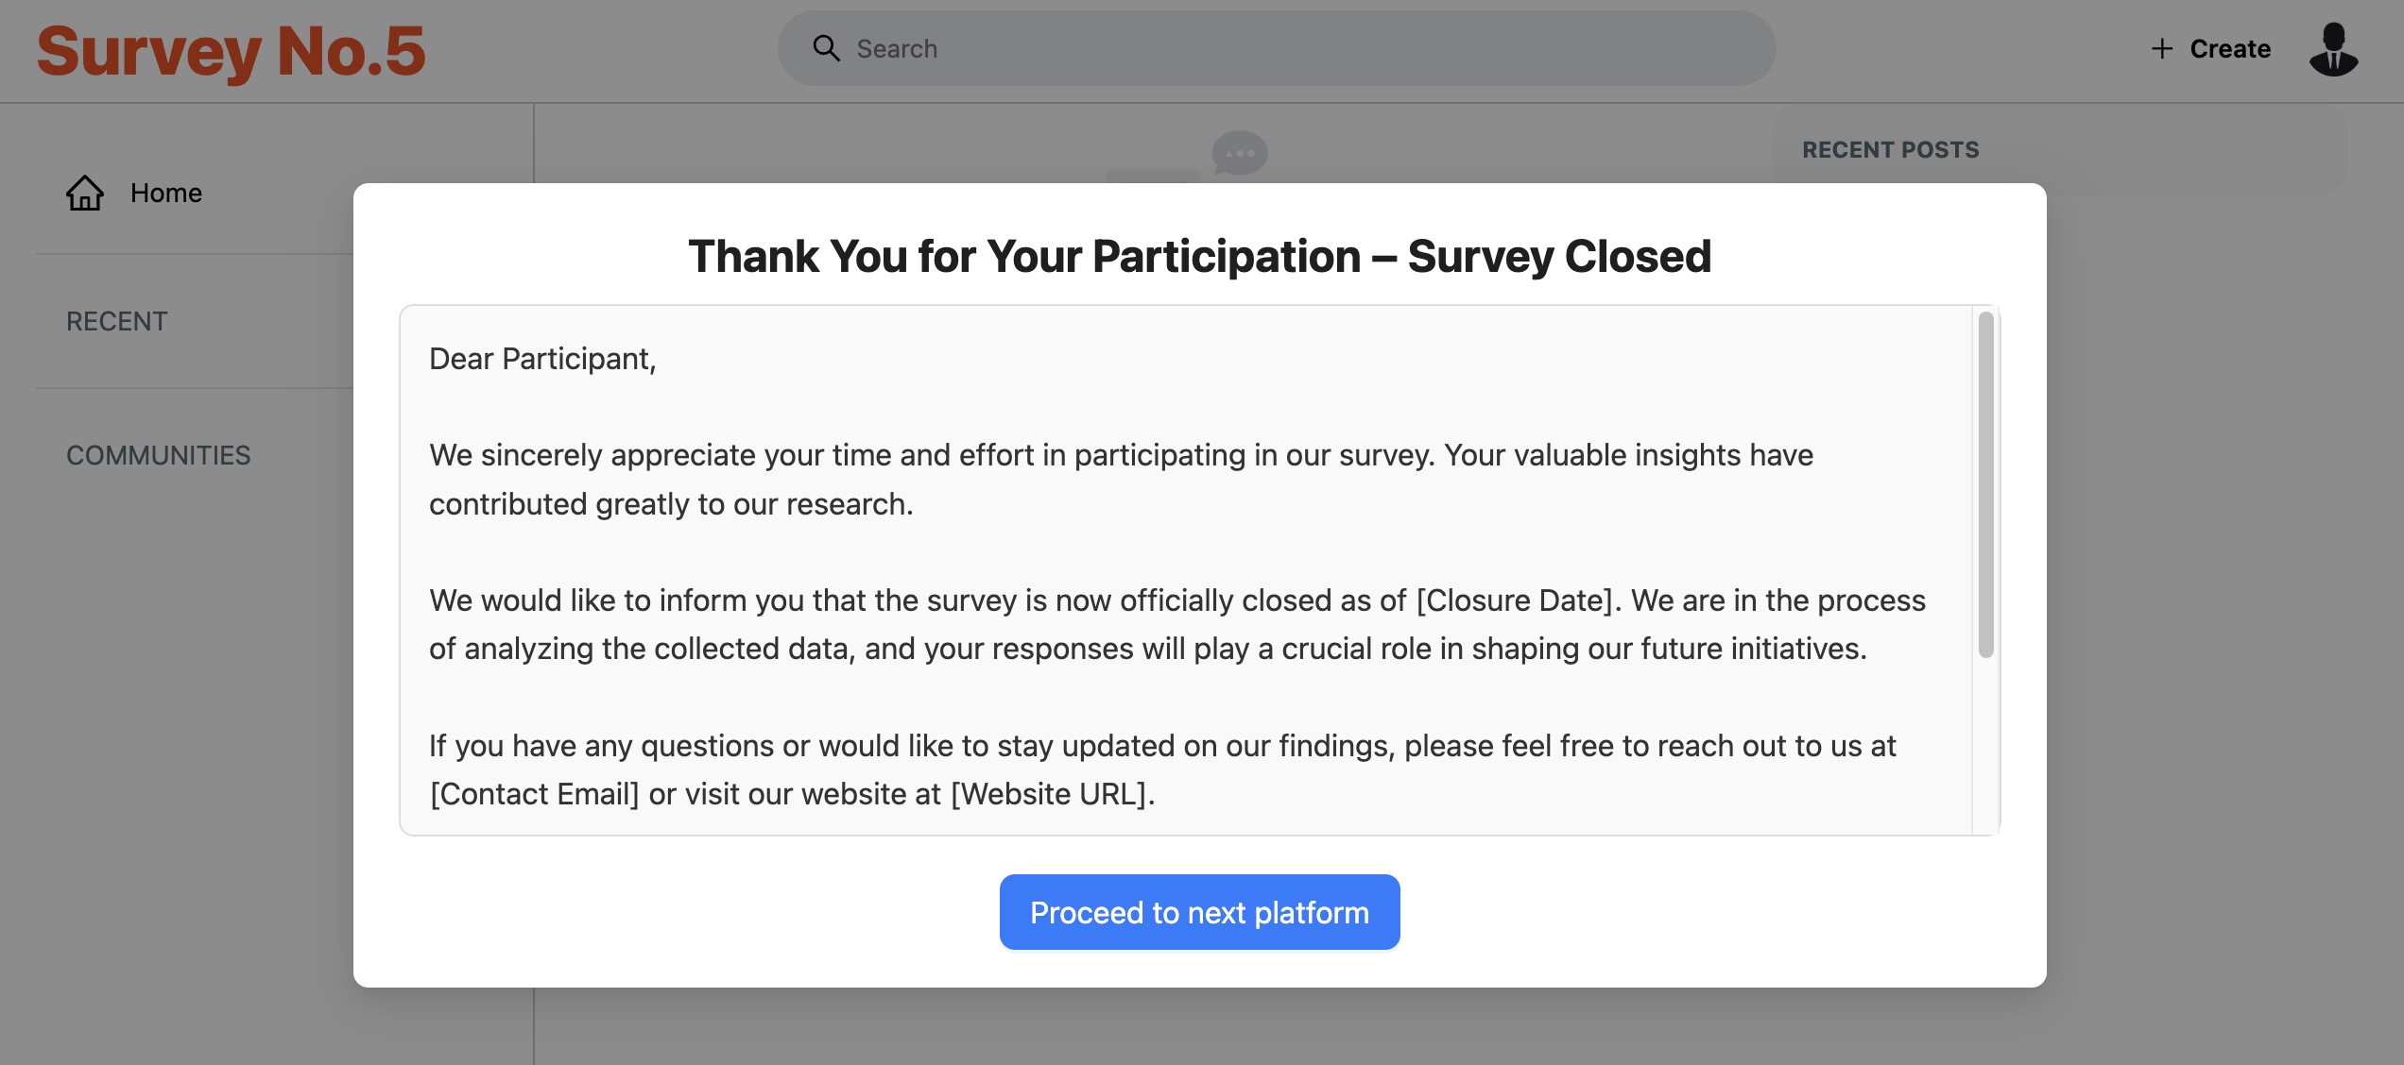Click the Home house icon
The image size is (2404, 1065).
tap(85, 193)
